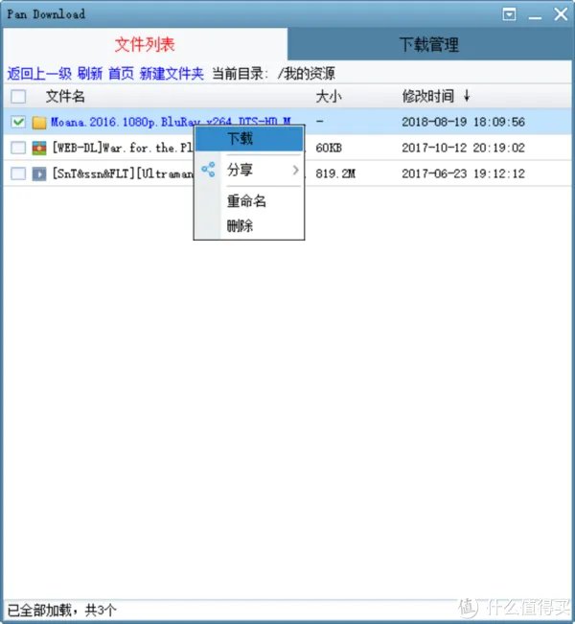
Task: Toggle the select-all checkbox in header
Action: coord(18,96)
